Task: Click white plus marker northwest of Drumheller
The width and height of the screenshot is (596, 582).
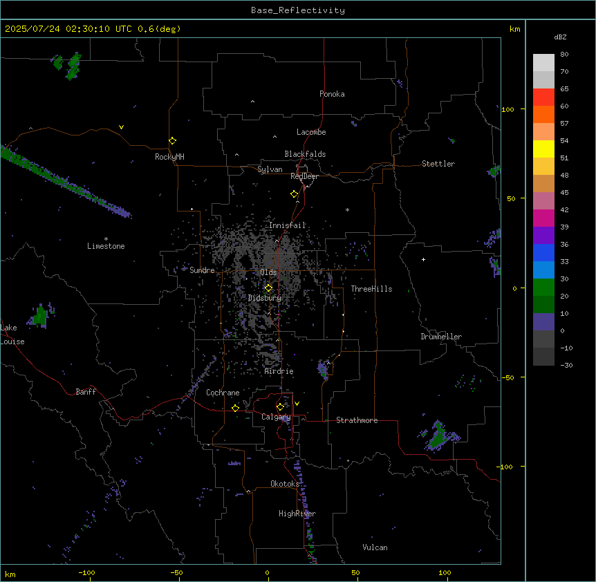Action: [x=423, y=259]
